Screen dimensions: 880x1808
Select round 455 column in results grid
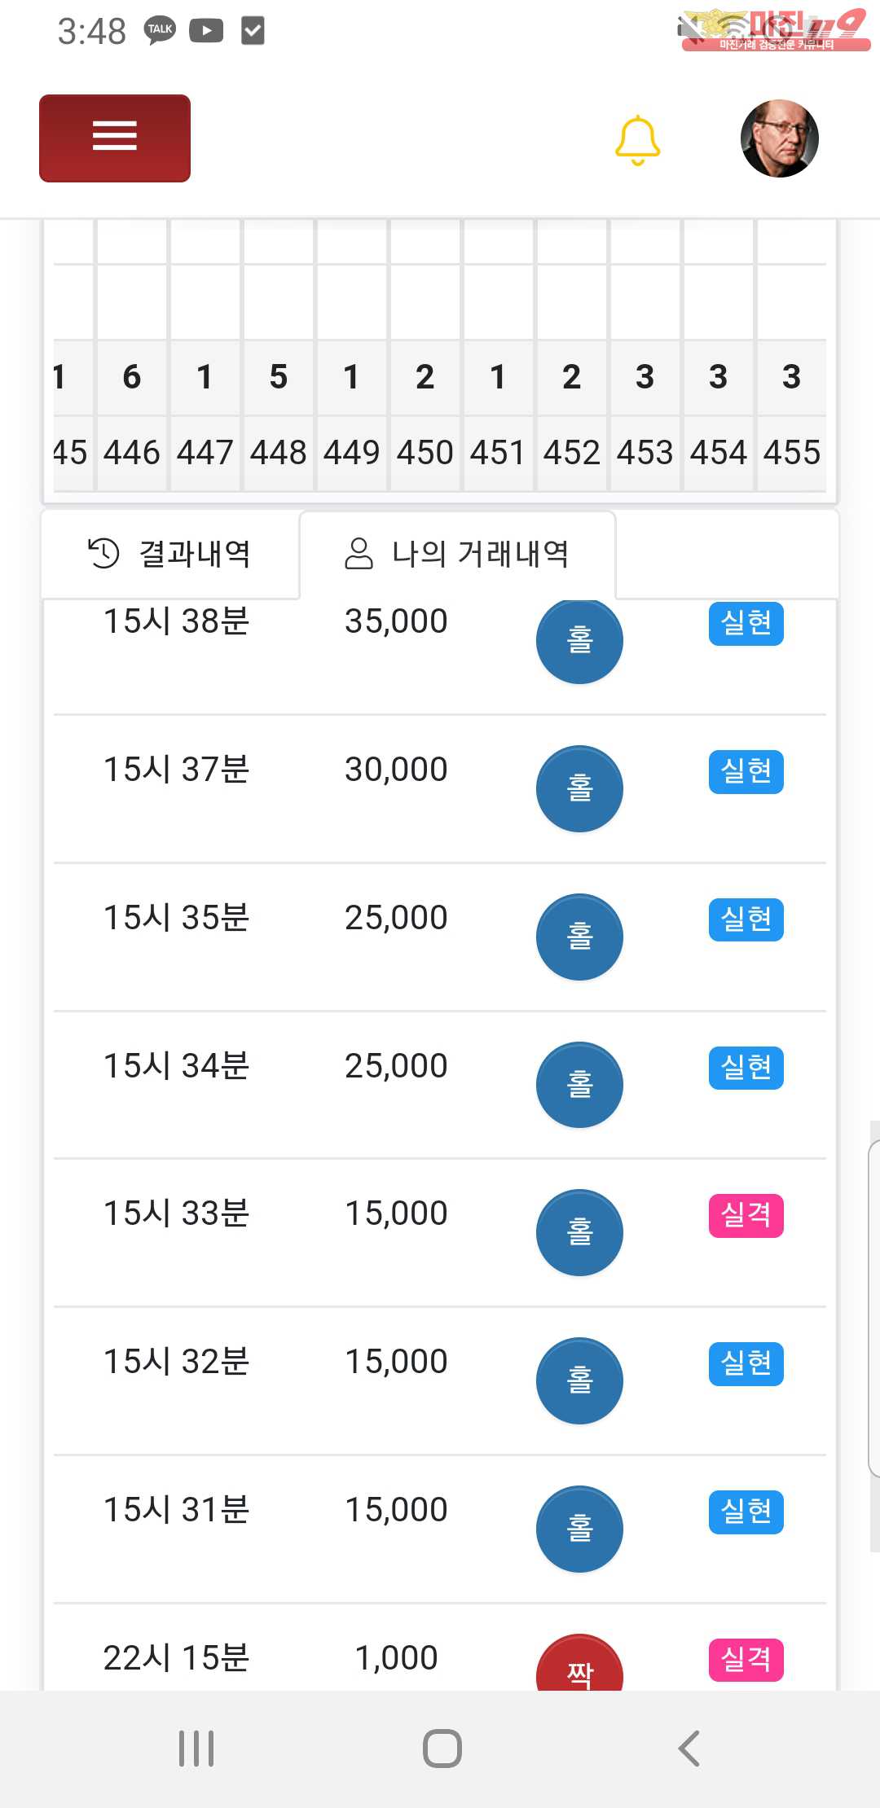click(791, 452)
